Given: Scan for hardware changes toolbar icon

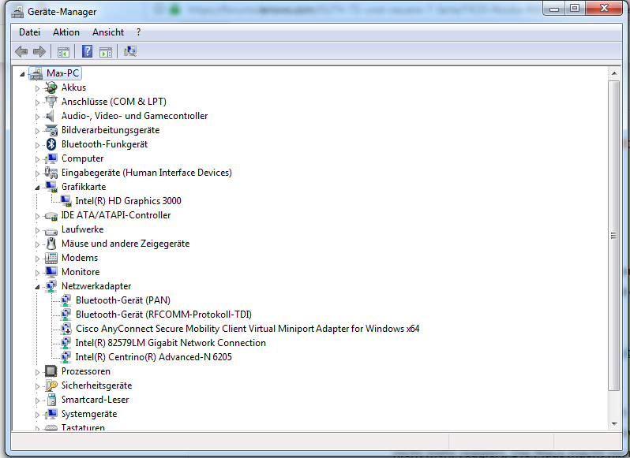Looking at the screenshot, I should pos(130,51).
